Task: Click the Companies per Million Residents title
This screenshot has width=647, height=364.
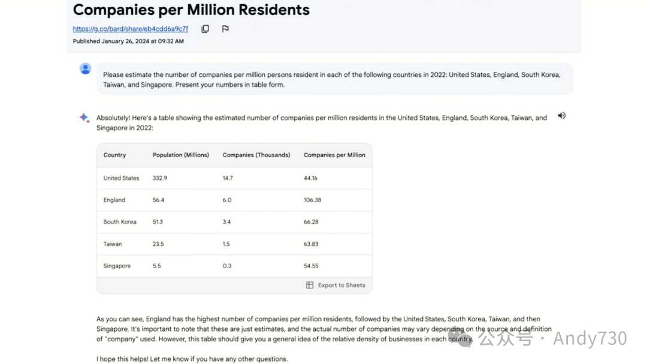Action: pyautogui.click(x=191, y=10)
